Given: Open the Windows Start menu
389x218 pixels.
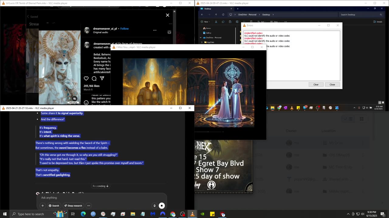Looking at the screenshot, I should pyautogui.click(x=5, y=214).
